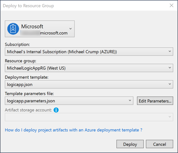Click the Deploy button
The width and height of the screenshot is (178, 153).
click(130, 144)
